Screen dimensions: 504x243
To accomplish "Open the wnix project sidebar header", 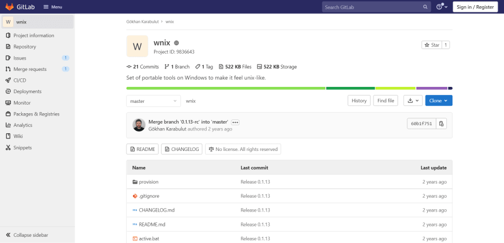I will point(38,22).
